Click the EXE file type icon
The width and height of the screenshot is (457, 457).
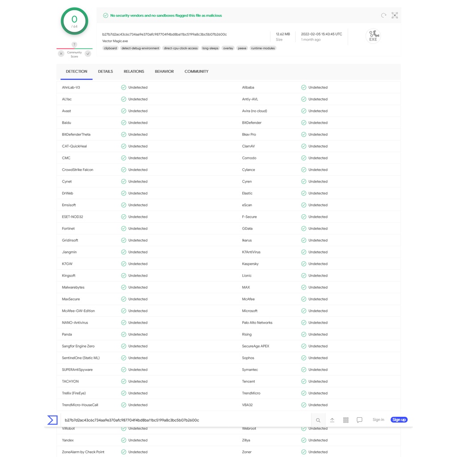(x=373, y=36)
